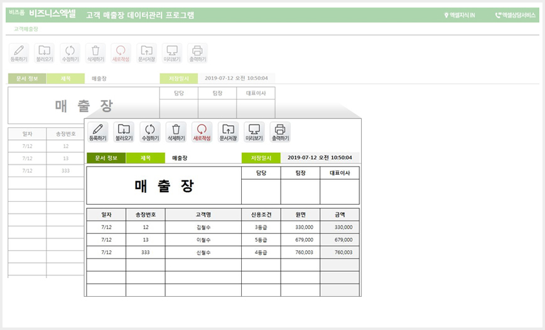Screen dimensions: 545x330
Task: Click 고객명 column header in zoomed table
Action: click(203, 215)
